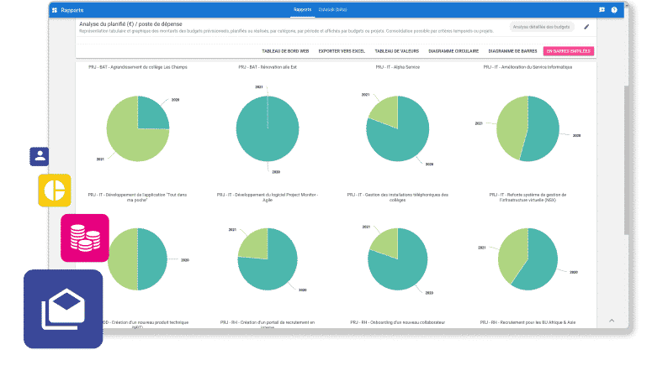
Task: Click the puzzle-piece icon in the top bar
Action: pyautogui.click(x=602, y=10)
